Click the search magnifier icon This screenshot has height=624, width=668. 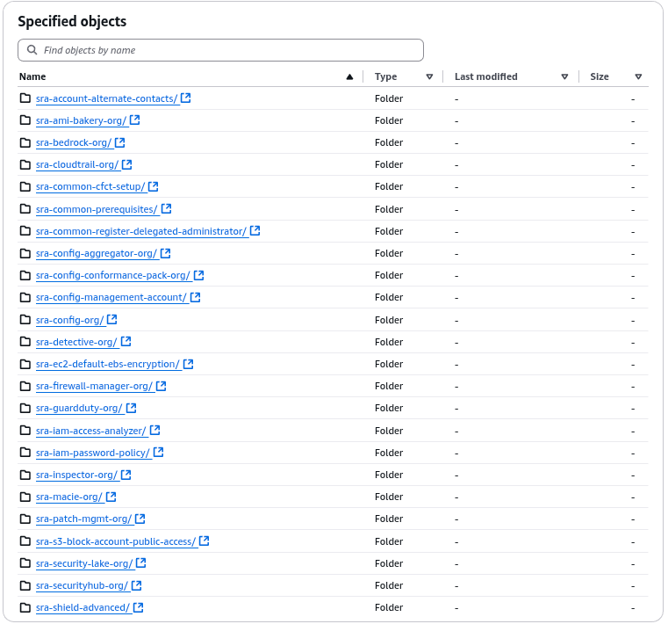tap(32, 50)
